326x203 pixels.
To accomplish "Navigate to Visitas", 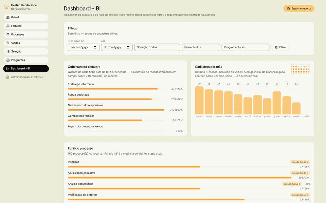I will click(26, 43).
